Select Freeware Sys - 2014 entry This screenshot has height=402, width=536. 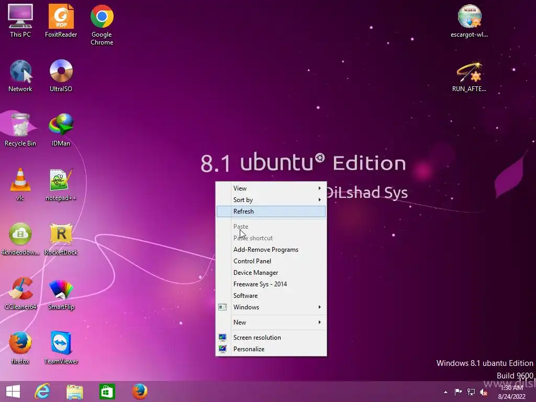[x=271, y=284]
